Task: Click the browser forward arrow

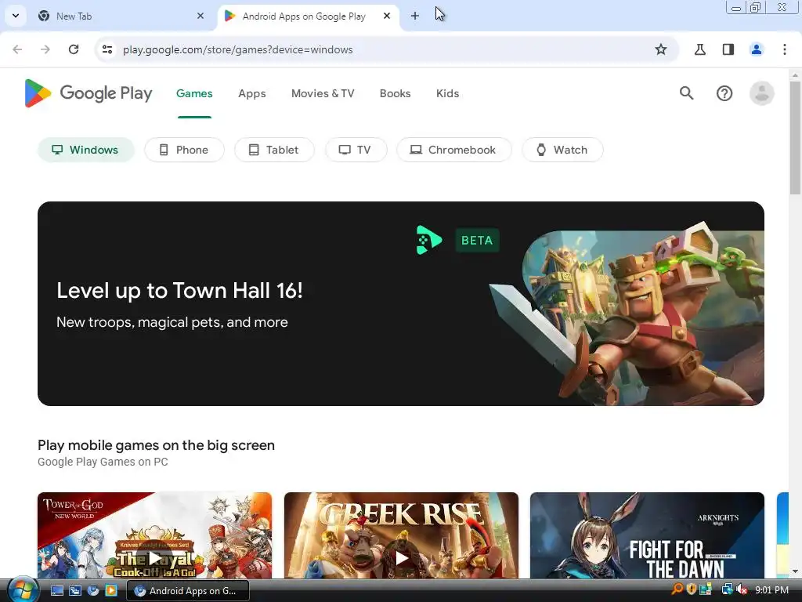Action: (45, 49)
